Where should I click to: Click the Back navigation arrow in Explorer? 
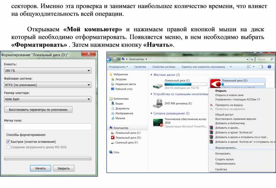(110, 59)
